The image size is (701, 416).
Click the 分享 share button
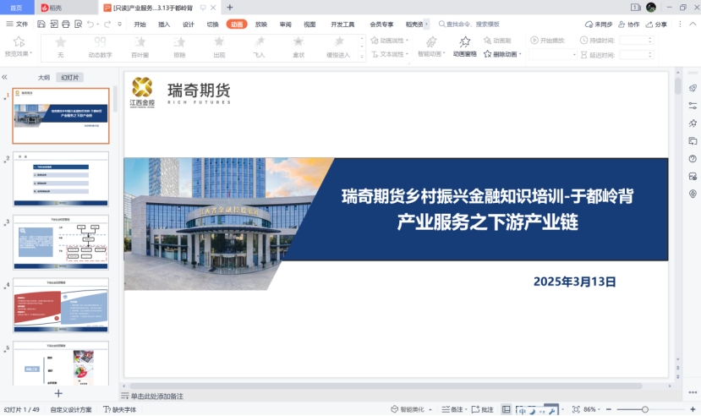click(x=656, y=25)
